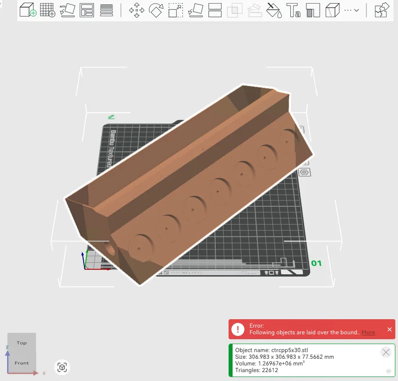Click the greyed-out Mesh Boolean icon
Image resolution: width=398 pixels, height=381 pixels.
pos(234,11)
